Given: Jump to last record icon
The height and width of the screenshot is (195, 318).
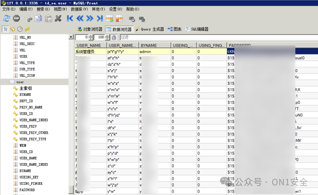Looking at the screenshot, I should [100, 19].
